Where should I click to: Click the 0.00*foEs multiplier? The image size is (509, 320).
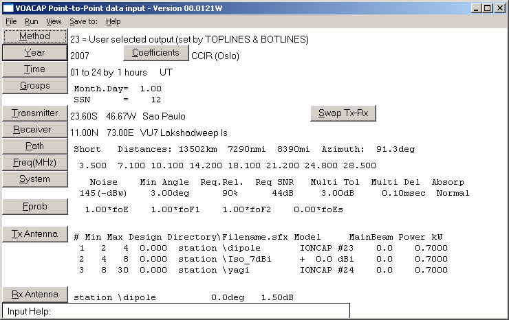tap(318, 209)
